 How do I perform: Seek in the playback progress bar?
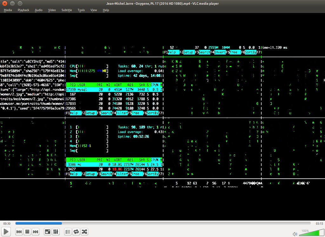pyautogui.click(x=163, y=223)
